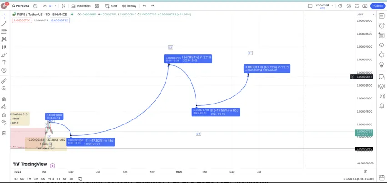Viewport: 387px width, 183px height.
Task: Open the Fibonacci retracement tools
Action: 4,31
